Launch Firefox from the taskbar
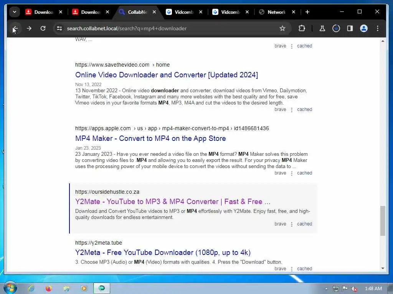 click(x=49, y=288)
